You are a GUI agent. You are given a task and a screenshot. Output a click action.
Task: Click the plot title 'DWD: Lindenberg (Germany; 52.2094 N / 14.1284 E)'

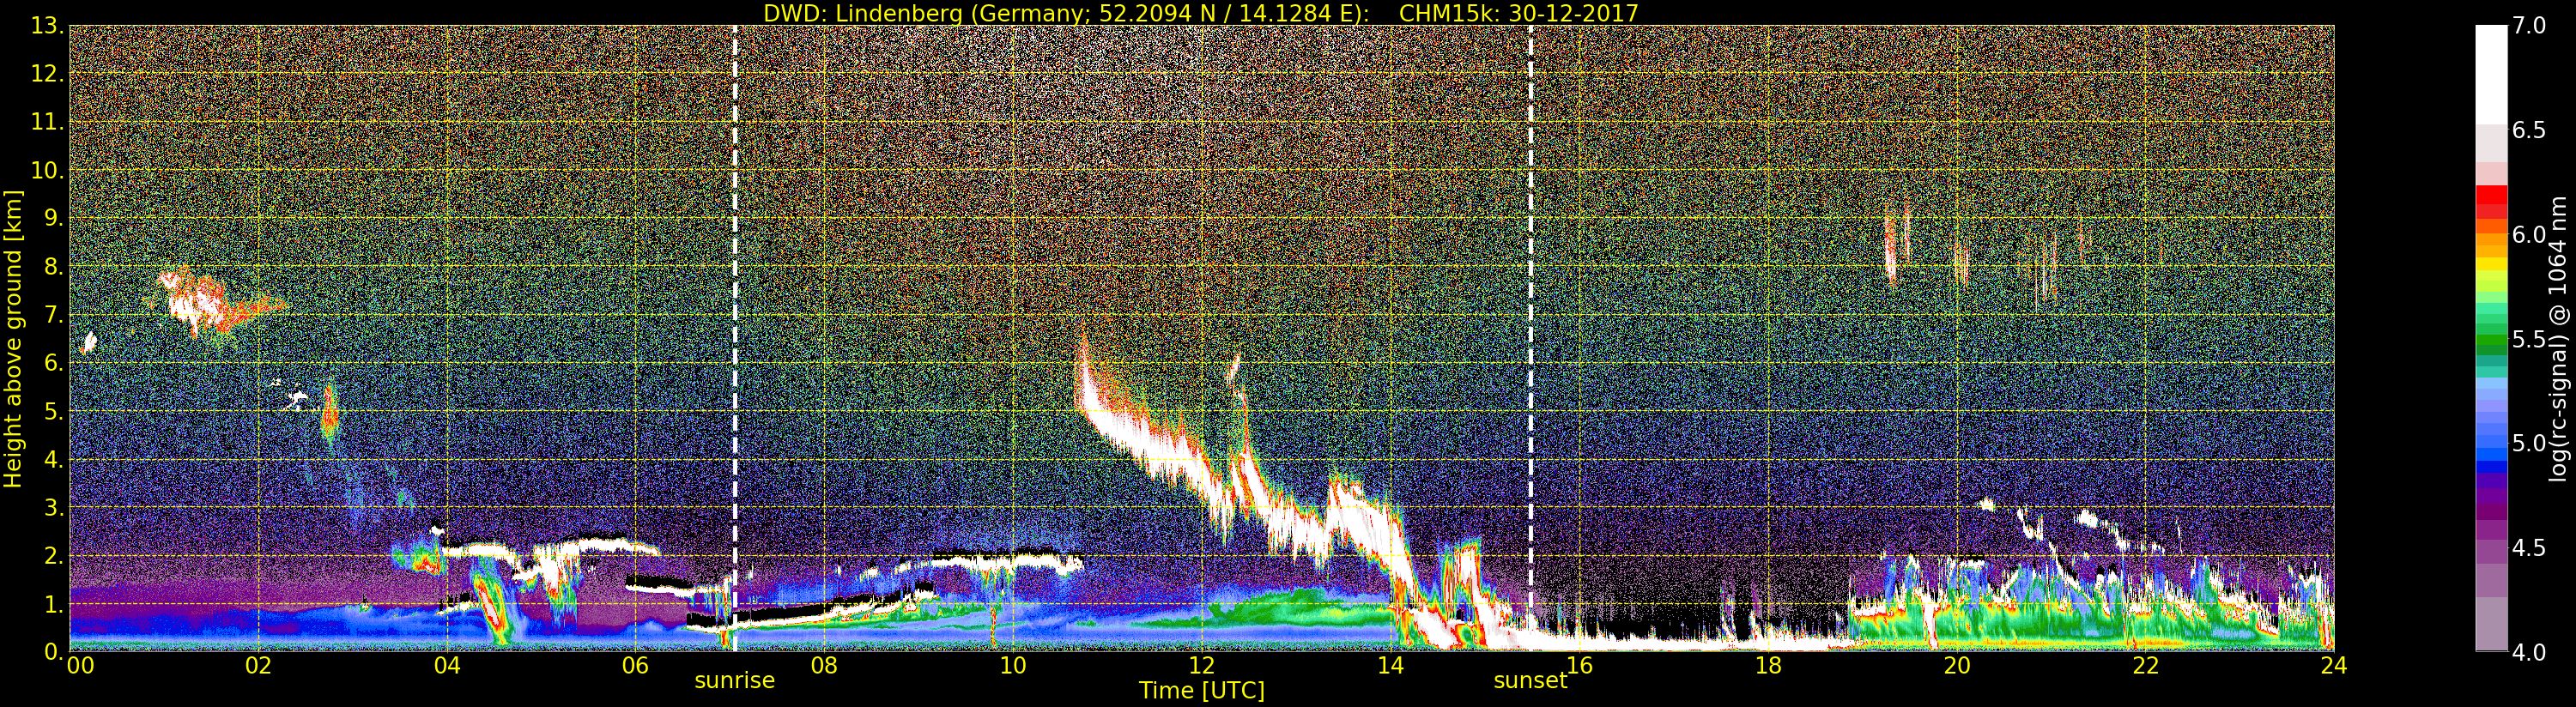[1066, 13]
